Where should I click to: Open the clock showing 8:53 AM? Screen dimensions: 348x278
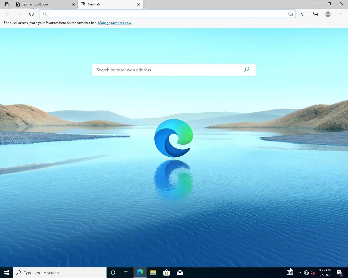(x=325, y=273)
